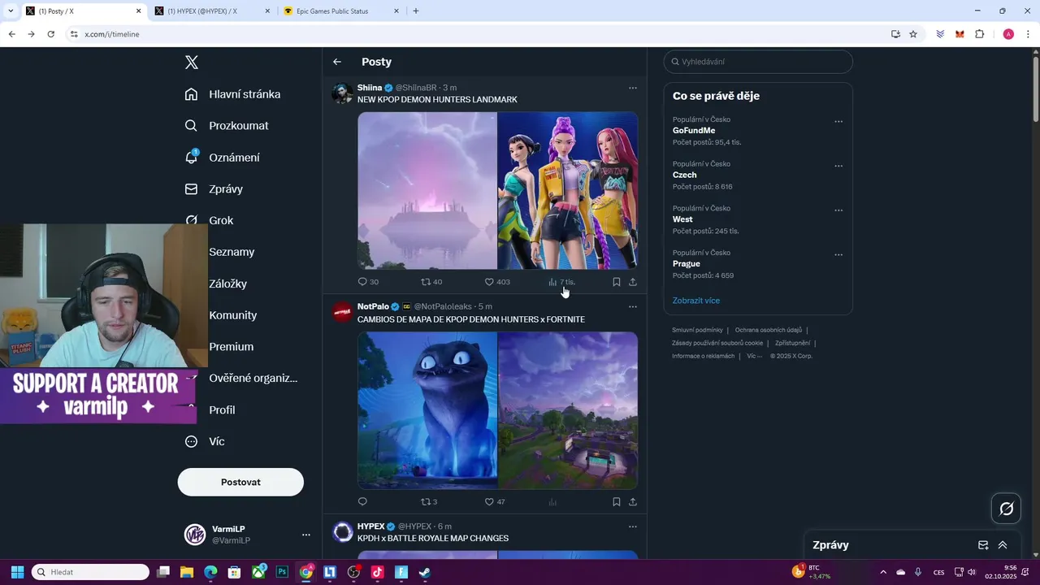Go back with Posty arrow
This screenshot has width=1040, height=585.
point(337,62)
